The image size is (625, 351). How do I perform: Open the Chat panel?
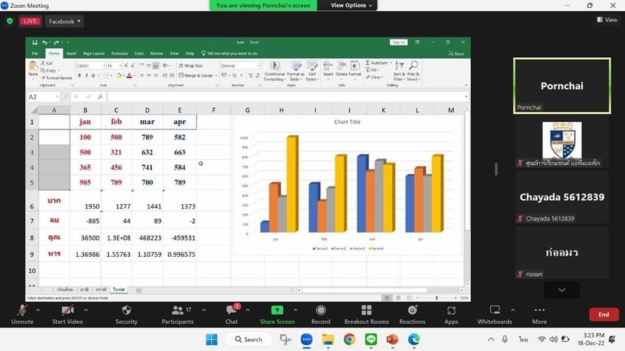(x=231, y=311)
